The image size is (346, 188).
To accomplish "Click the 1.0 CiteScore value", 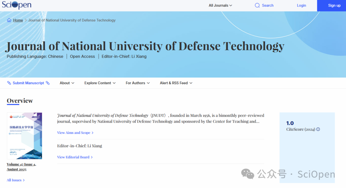I will point(290,123).
